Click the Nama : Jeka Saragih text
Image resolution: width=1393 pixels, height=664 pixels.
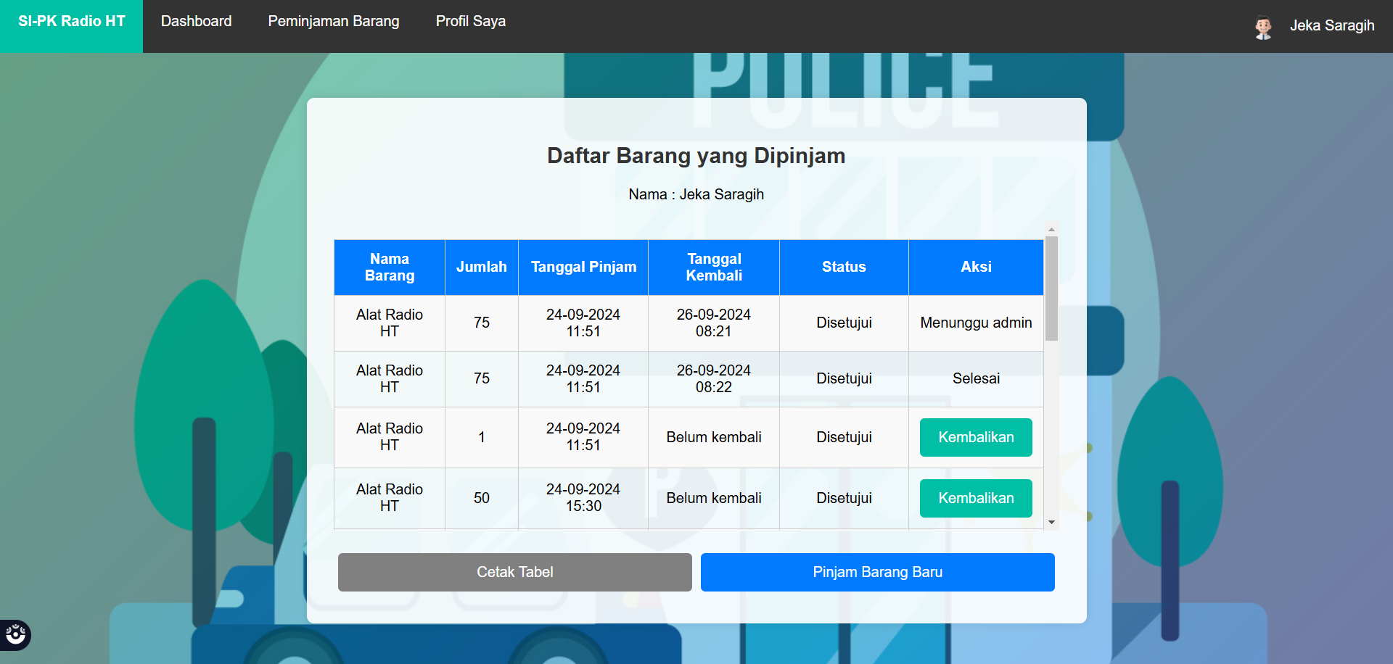[x=696, y=194]
